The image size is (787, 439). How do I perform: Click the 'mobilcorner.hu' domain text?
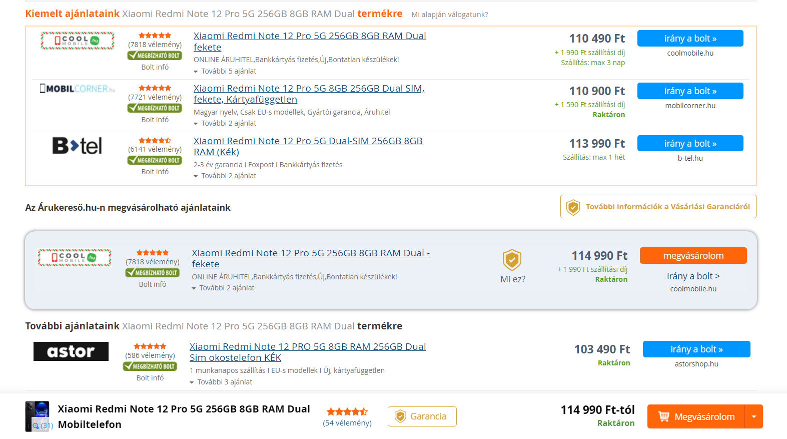click(x=690, y=106)
